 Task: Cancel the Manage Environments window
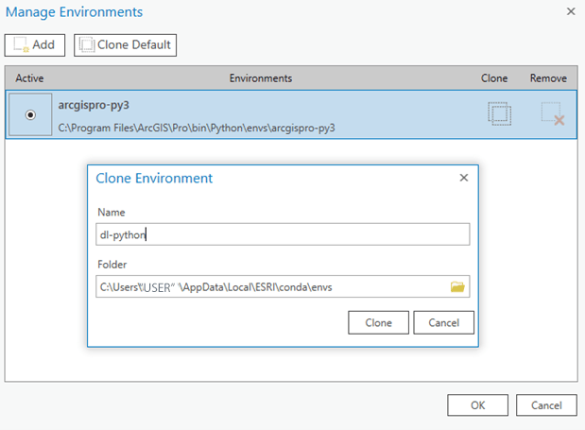[546, 404]
